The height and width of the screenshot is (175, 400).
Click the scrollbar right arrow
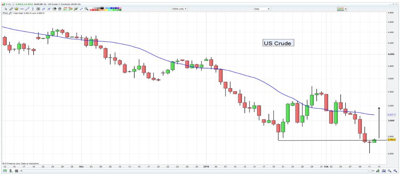click(373, 171)
